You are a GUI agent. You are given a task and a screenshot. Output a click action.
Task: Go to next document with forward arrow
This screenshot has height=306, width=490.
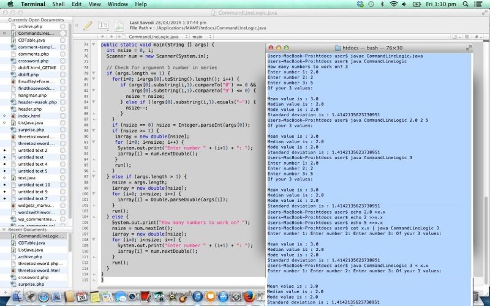pos(111,37)
